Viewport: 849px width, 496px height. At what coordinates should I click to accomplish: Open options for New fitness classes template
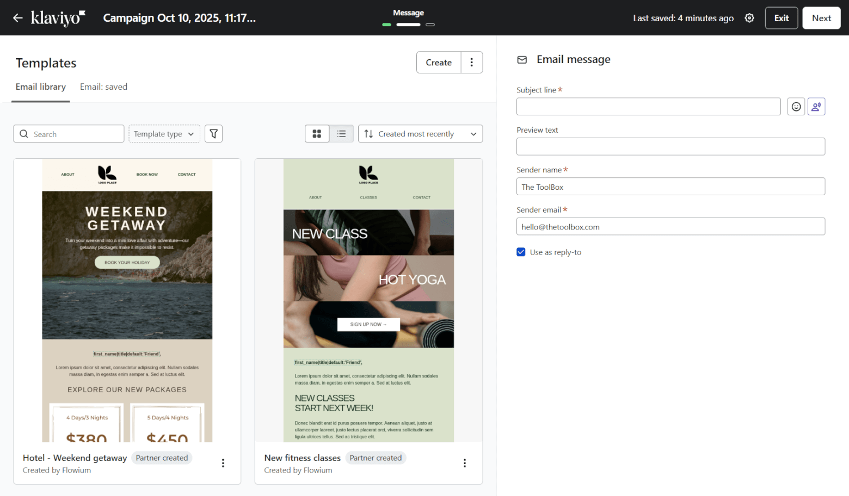pos(464,463)
